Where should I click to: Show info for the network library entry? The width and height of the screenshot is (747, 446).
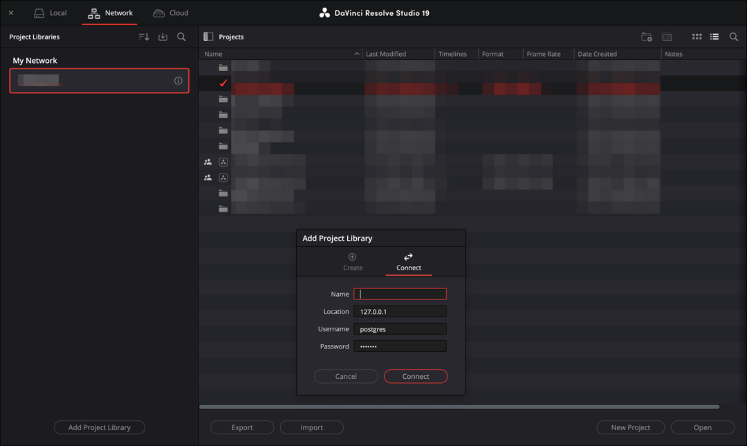pos(178,80)
